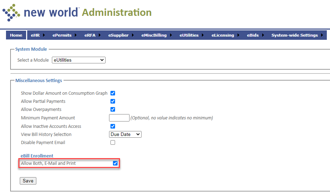Open the ePermits menu
Viewport: 330px width, 193px height.
point(62,35)
